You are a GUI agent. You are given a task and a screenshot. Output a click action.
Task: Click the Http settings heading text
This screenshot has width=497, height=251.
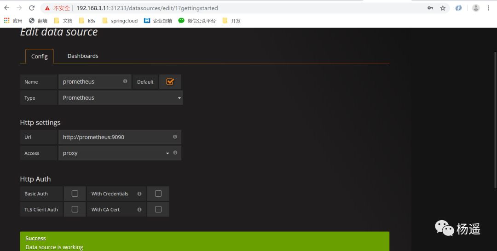coord(40,122)
